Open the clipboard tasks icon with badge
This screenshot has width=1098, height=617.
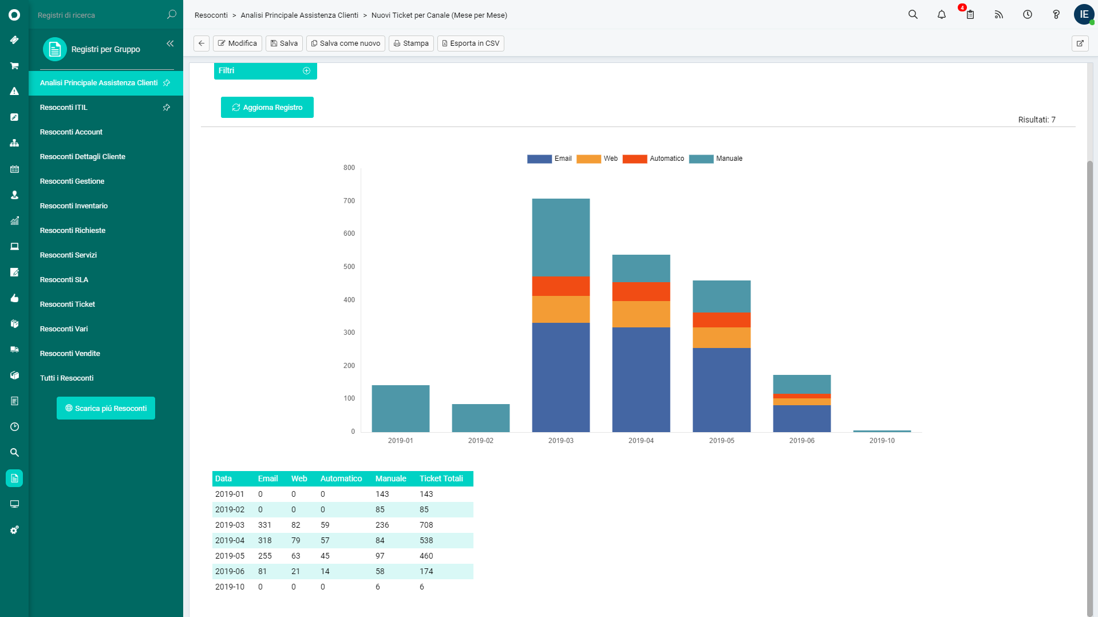(970, 15)
